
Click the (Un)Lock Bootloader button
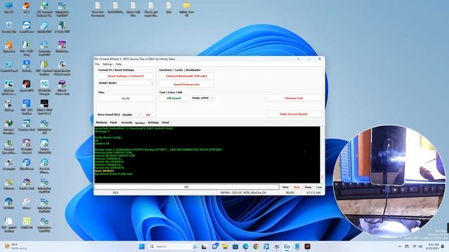tap(187, 76)
